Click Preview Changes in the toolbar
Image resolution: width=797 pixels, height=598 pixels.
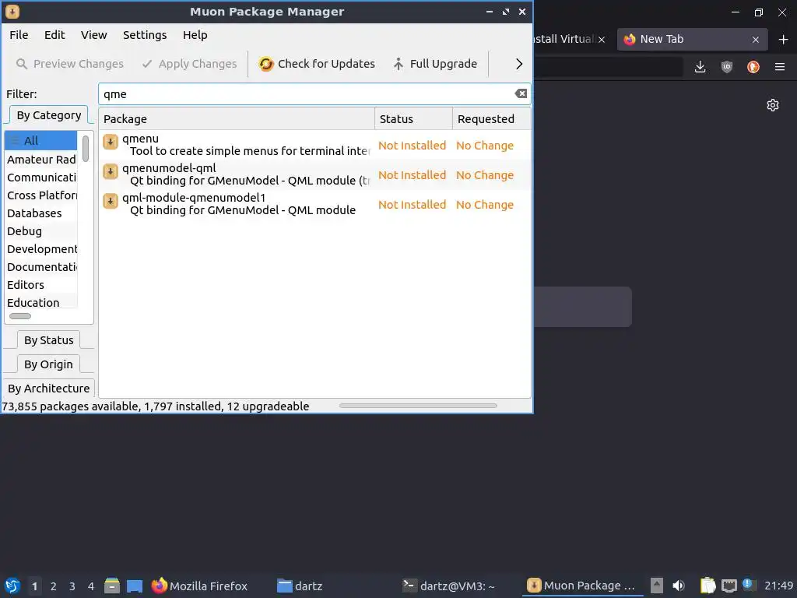[70, 64]
